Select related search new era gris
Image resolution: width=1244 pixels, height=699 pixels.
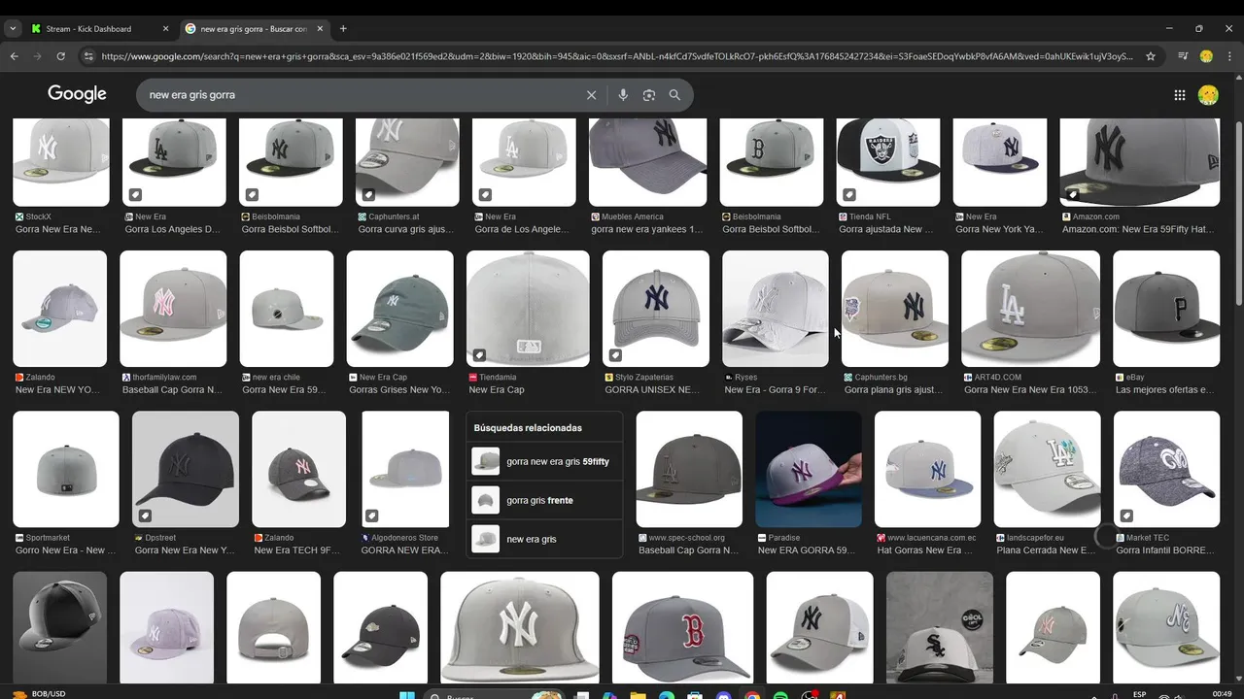tap(544, 539)
